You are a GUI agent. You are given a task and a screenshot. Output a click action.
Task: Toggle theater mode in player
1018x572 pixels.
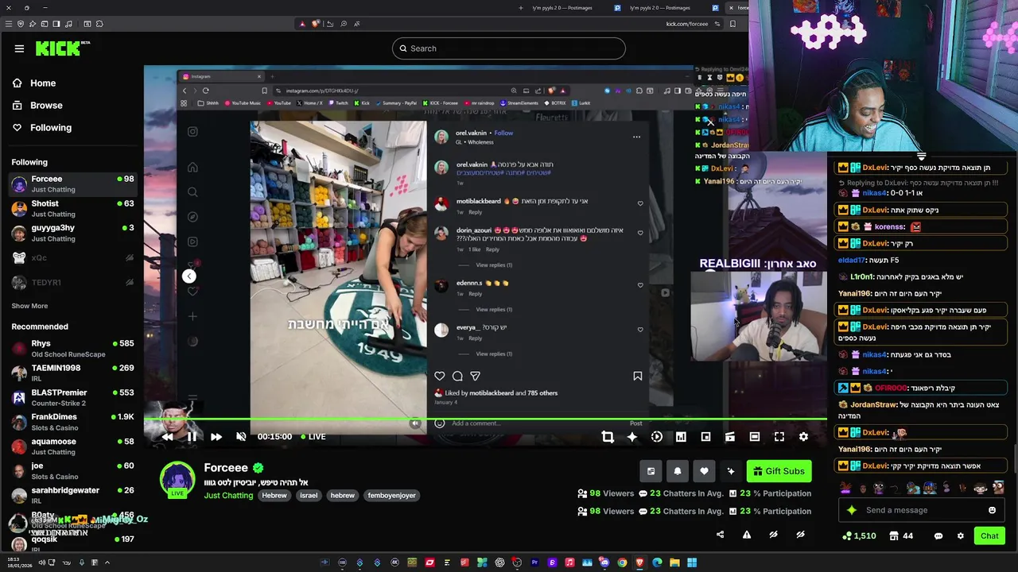click(755, 437)
